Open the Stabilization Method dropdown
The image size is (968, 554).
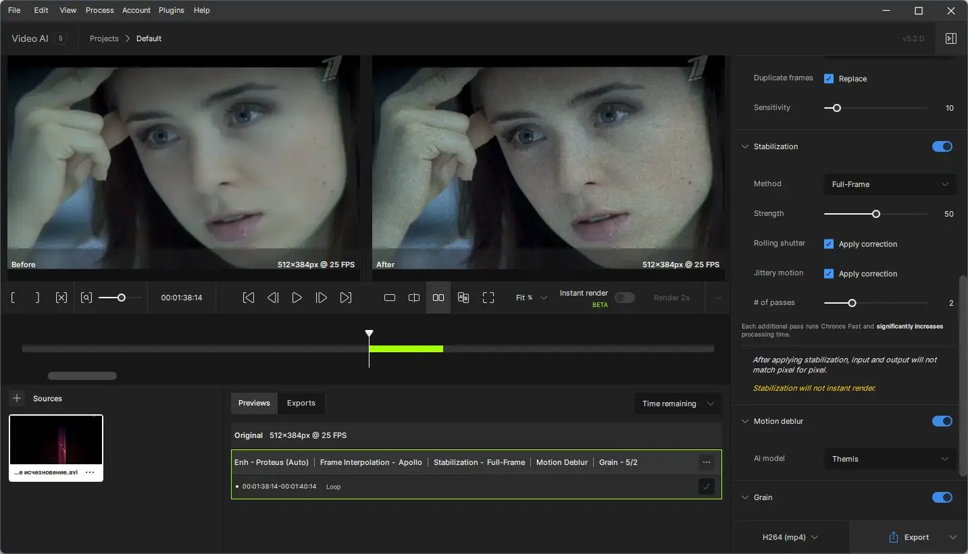coord(889,184)
